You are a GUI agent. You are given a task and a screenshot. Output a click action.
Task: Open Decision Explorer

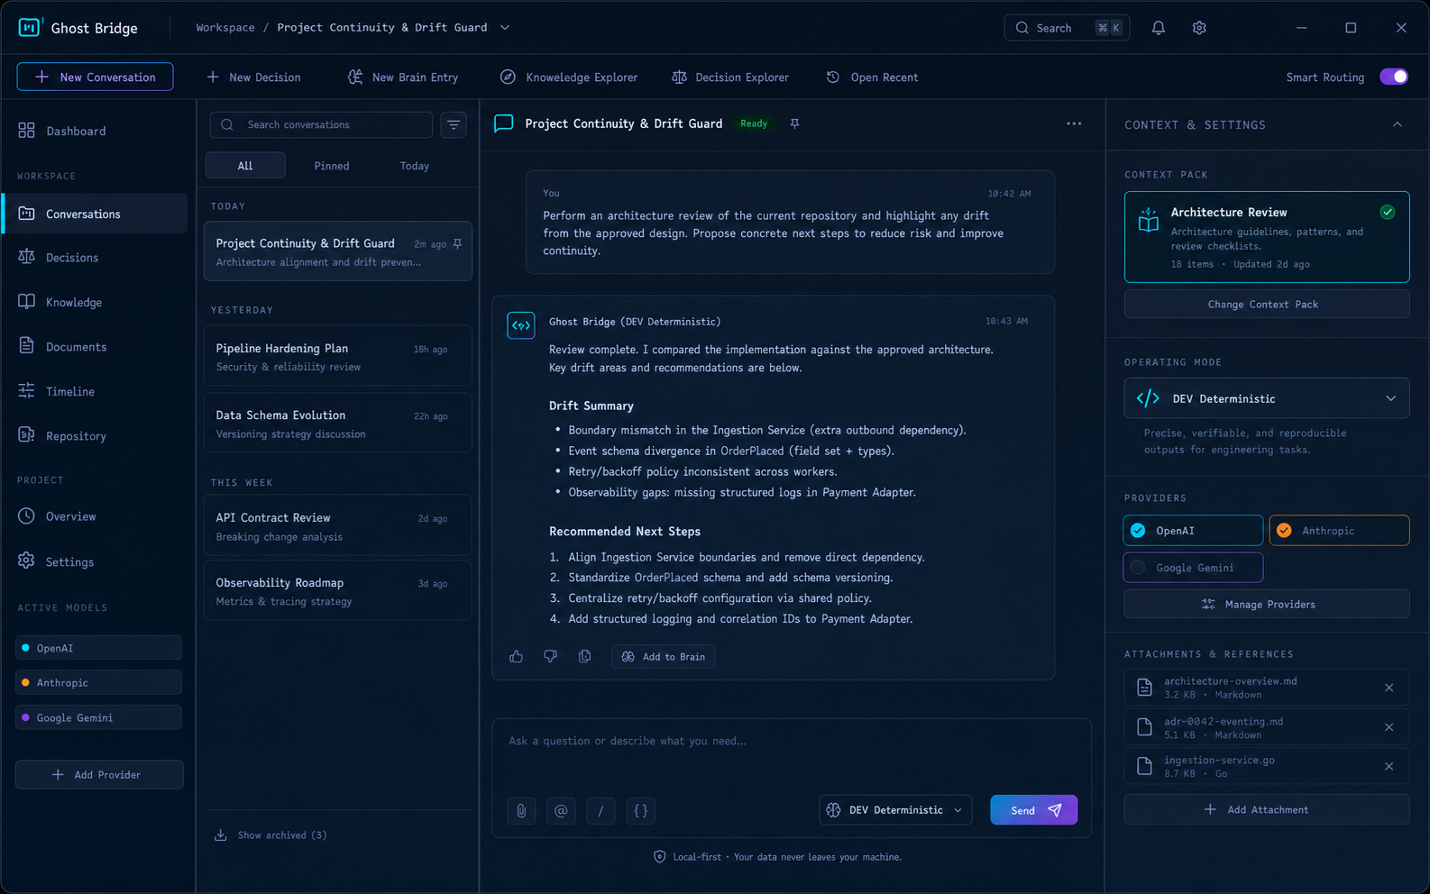(x=730, y=78)
